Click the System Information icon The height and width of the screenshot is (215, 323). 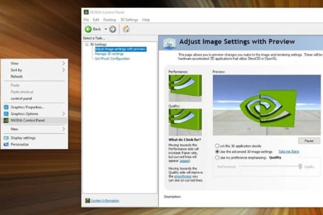(x=88, y=200)
